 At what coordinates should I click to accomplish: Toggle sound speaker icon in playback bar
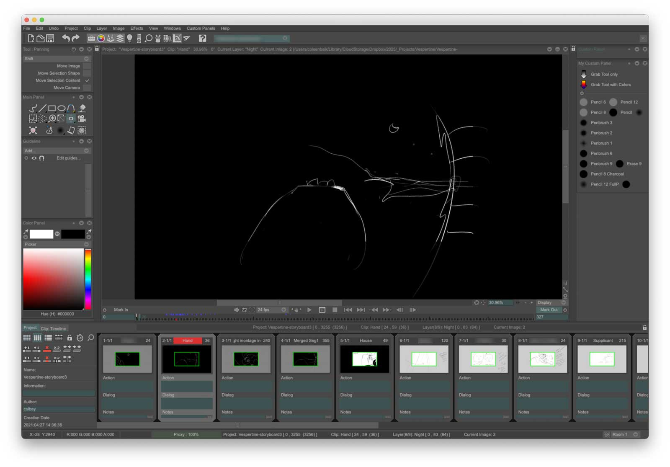click(236, 310)
